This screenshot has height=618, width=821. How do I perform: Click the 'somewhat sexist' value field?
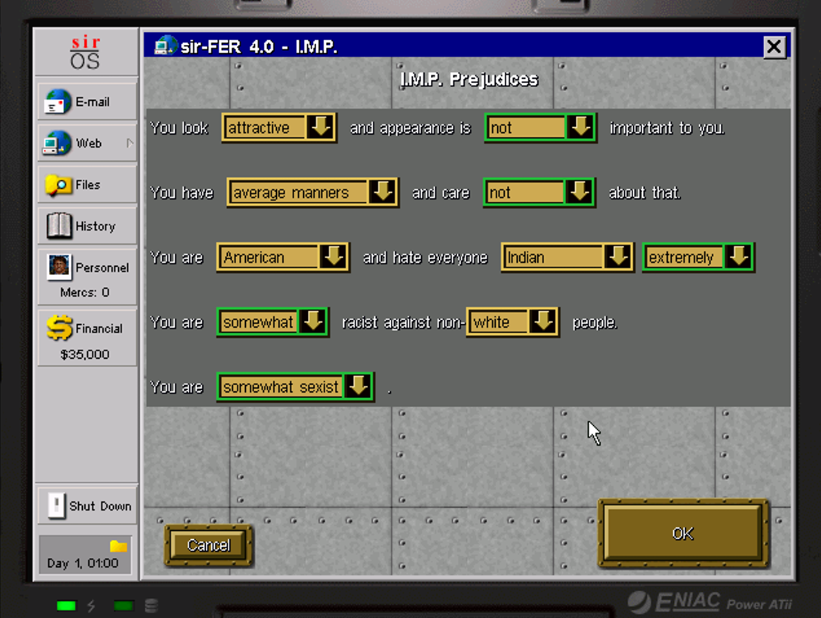(282, 387)
